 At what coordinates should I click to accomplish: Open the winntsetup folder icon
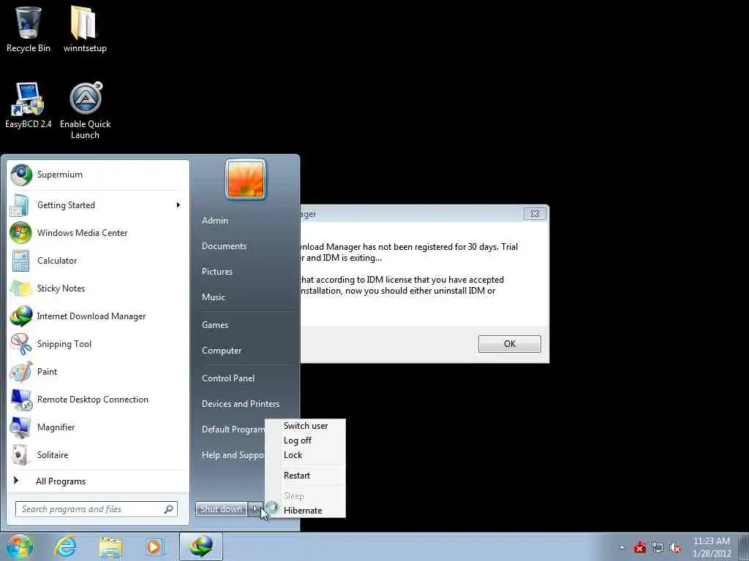pyautogui.click(x=85, y=29)
